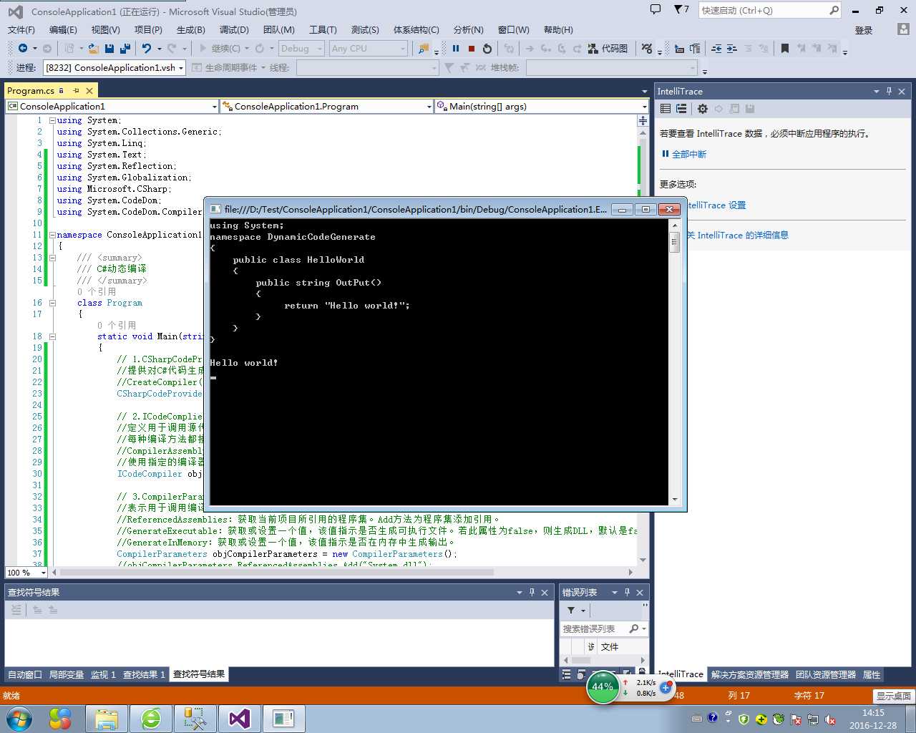The width and height of the screenshot is (916, 733).
Task: Restart the debugging session
Action: (487, 49)
